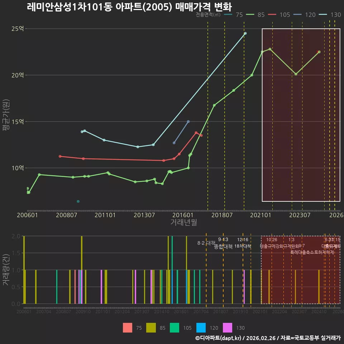Click the magenta 130 swatch in bottom legend

click(x=228, y=328)
